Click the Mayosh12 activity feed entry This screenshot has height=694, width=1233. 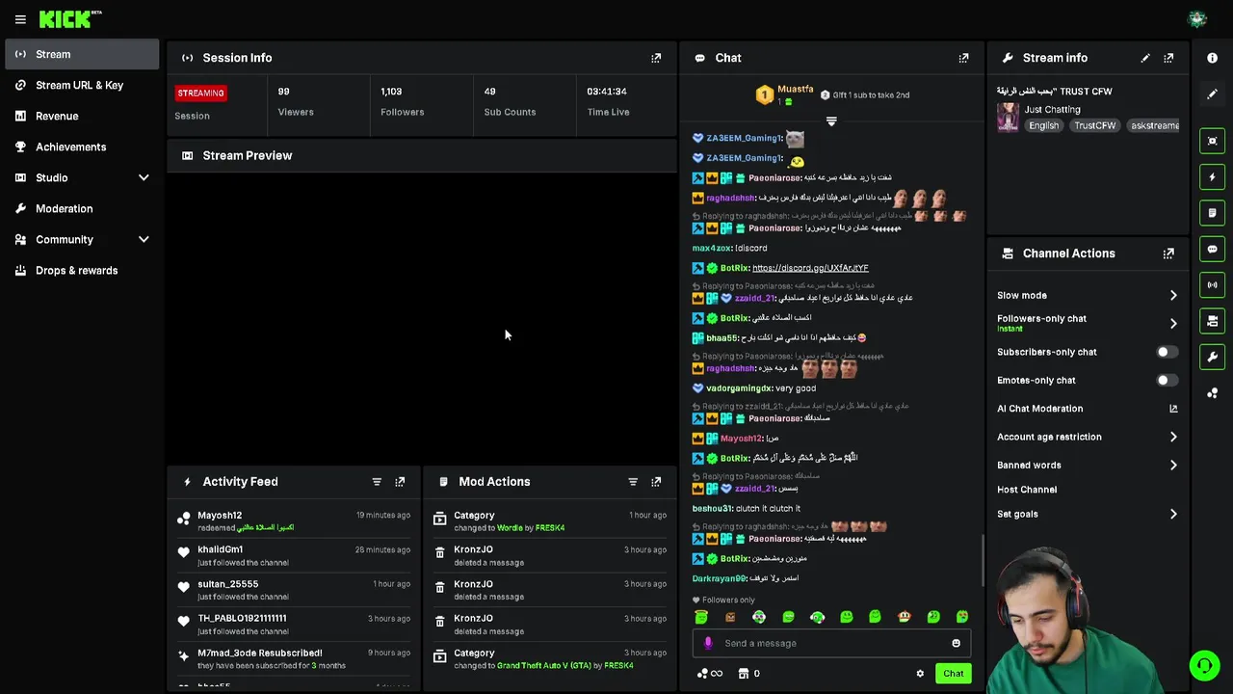295,521
